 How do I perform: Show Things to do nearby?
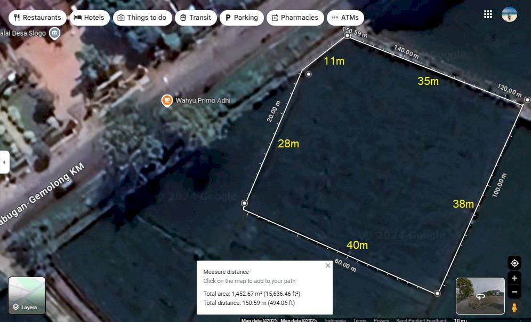click(142, 18)
